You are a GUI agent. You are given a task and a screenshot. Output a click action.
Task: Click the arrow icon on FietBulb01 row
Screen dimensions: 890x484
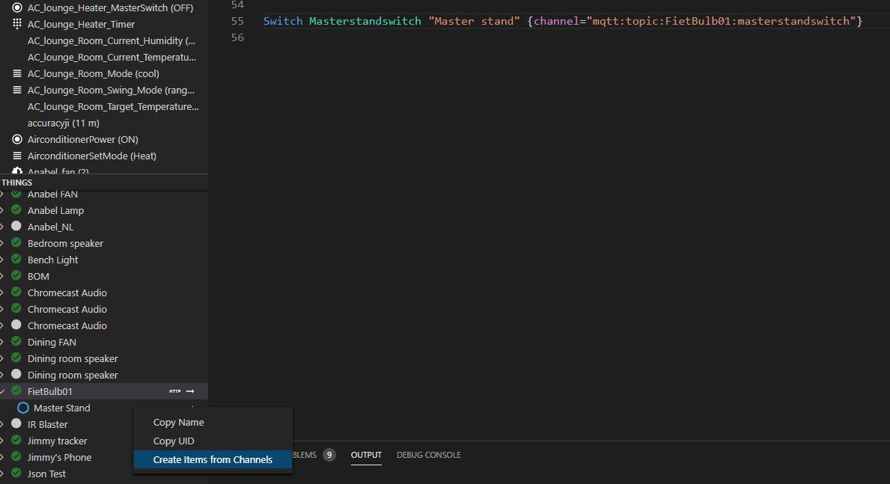point(190,391)
